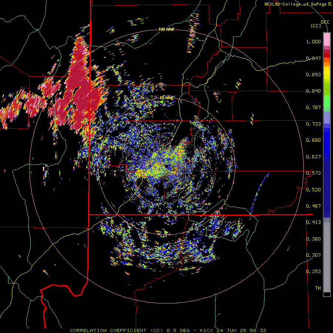
Task: Click the [CC] legend unit label
Action: [316, 26]
